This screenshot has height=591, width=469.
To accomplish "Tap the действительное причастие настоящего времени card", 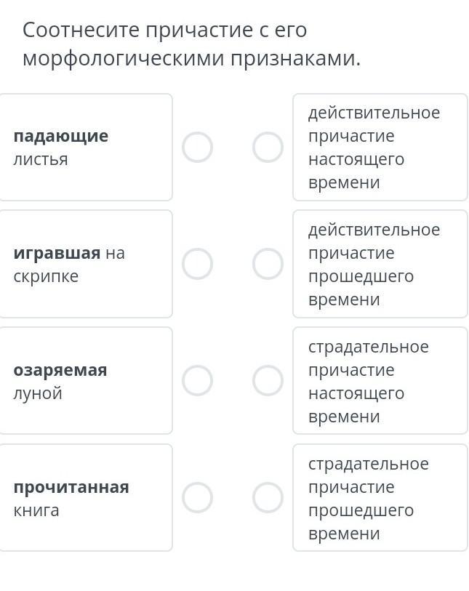I will (x=380, y=148).
